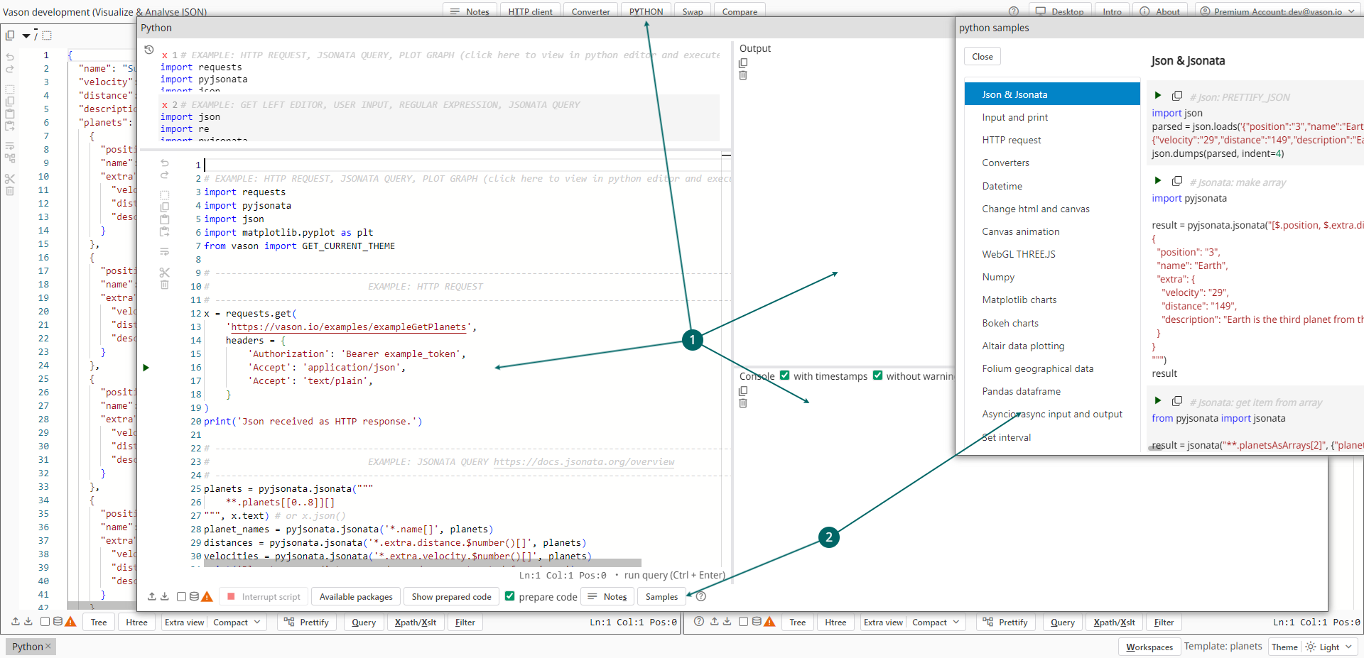Copy the PRETTIFY_JSON sample code
This screenshot has width=1364, height=658.
coord(1177,96)
